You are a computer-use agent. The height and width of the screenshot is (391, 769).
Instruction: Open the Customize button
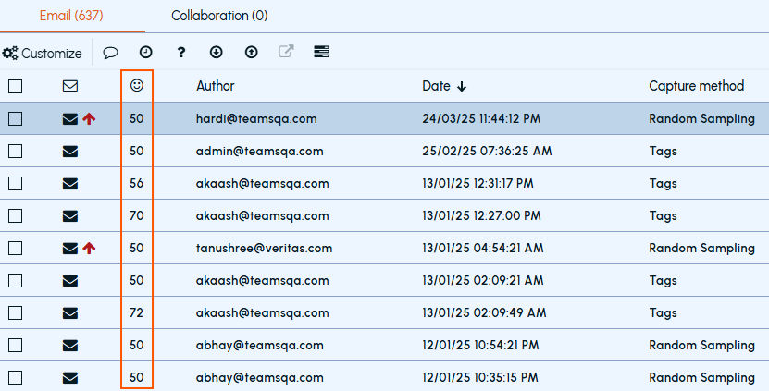pyautogui.click(x=43, y=53)
